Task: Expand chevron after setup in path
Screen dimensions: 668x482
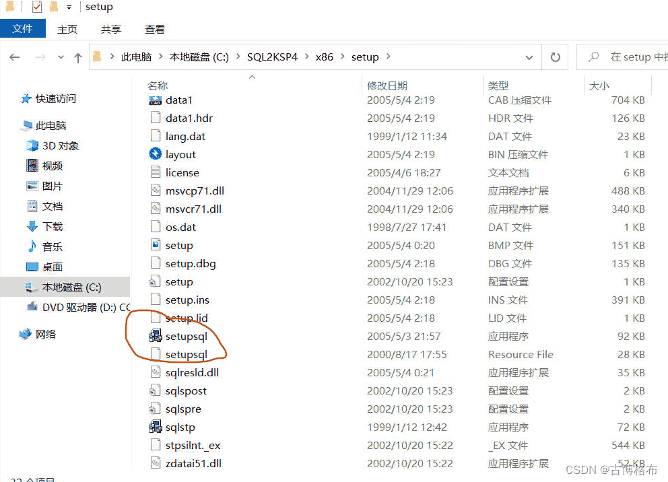Action: pos(388,56)
